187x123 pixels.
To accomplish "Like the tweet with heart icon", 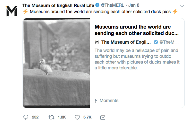I will click(x=77, y=117).
